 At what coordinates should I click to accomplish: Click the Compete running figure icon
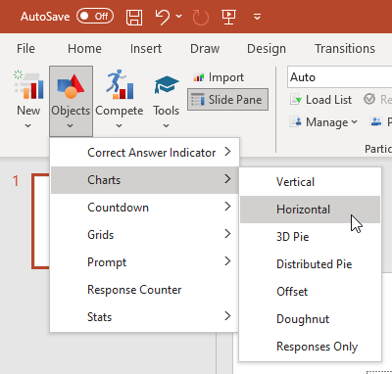119,84
